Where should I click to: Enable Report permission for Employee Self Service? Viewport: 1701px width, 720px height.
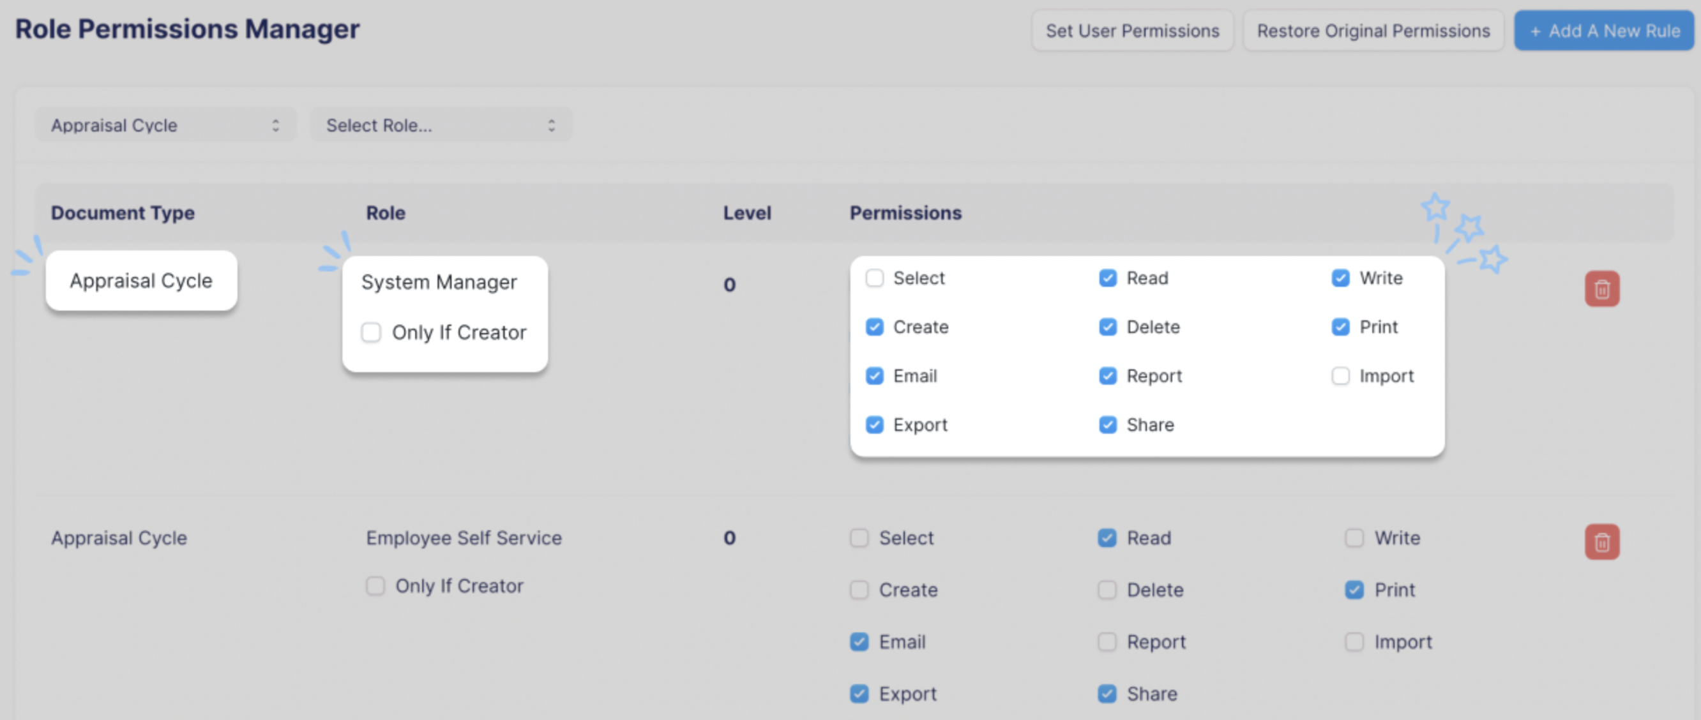[x=1107, y=641]
